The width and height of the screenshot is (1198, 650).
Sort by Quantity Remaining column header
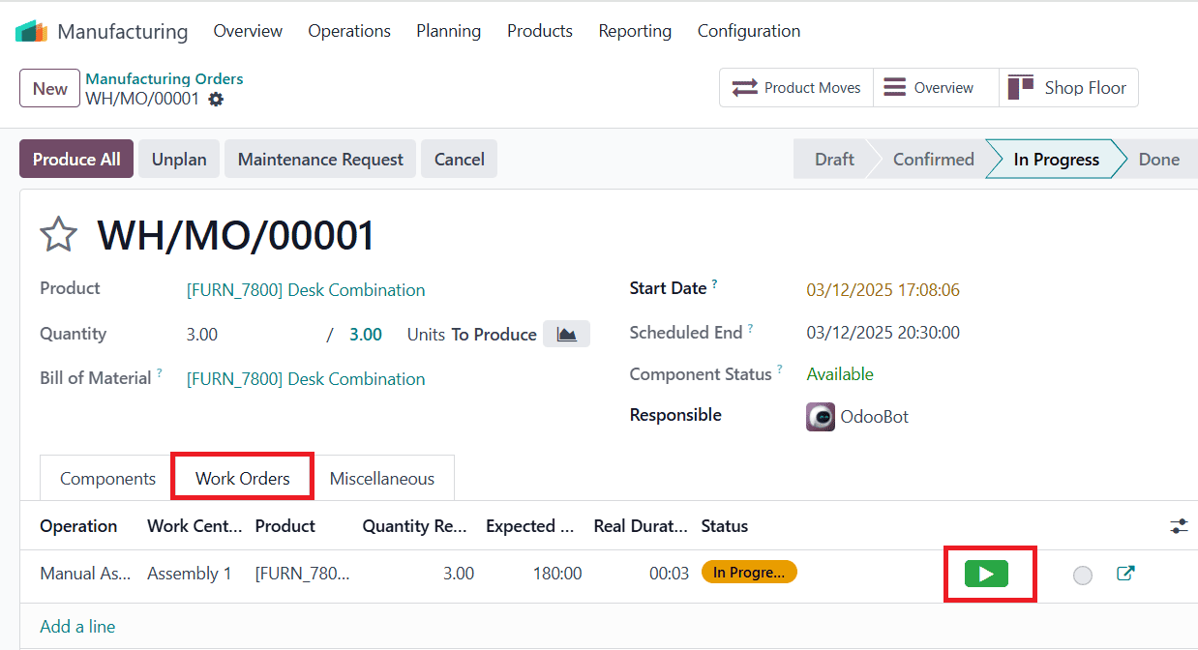[x=415, y=526]
